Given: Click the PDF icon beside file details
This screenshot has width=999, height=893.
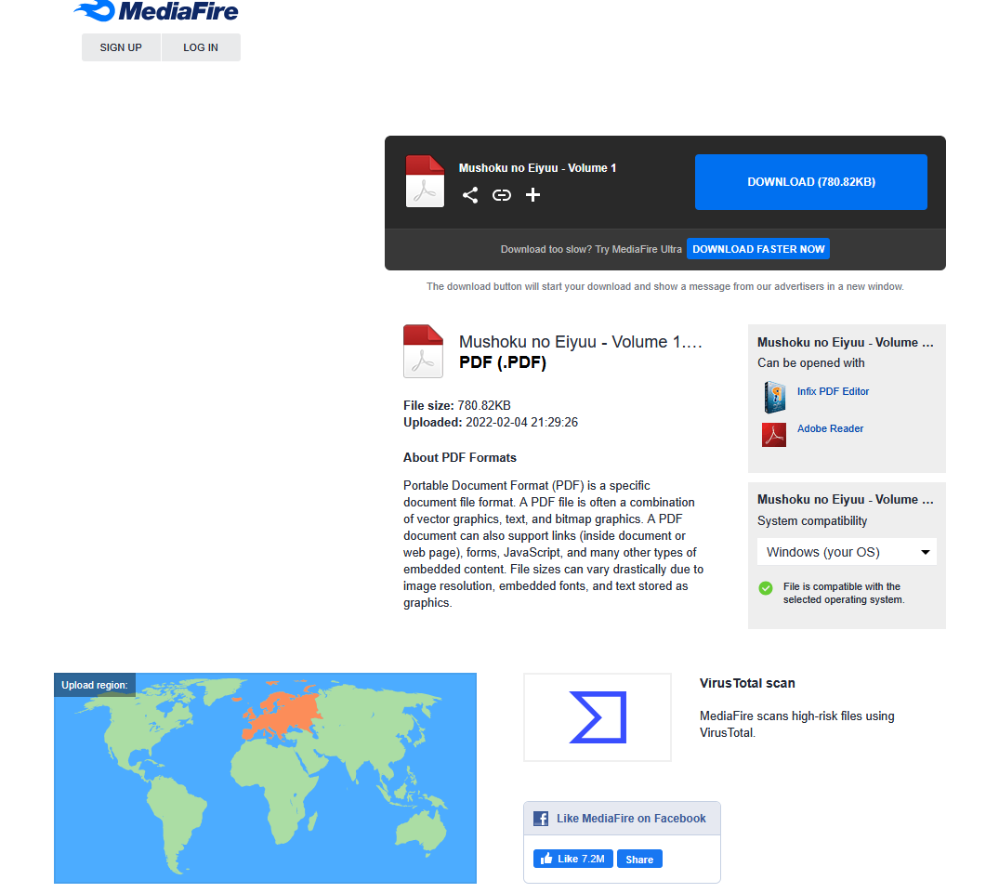Looking at the screenshot, I should point(423,351).
